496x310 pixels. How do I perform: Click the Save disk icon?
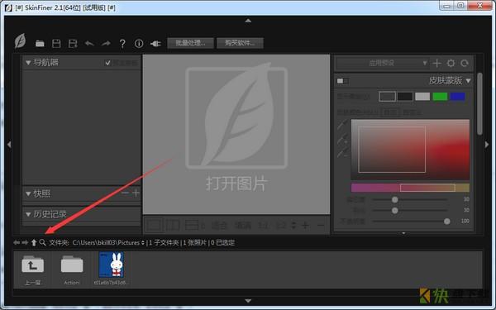pos(56,44)
